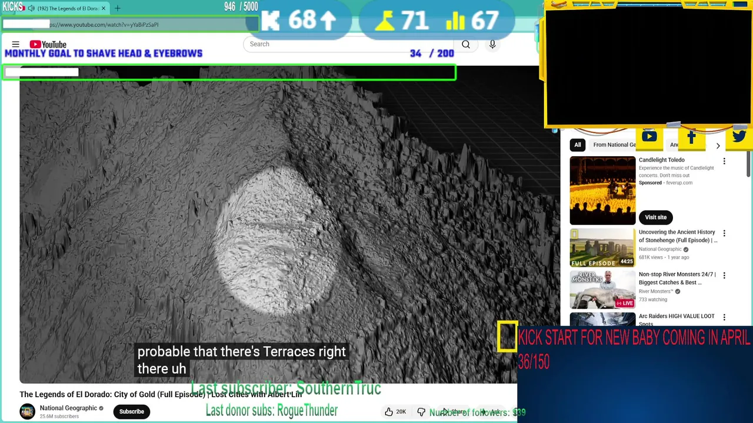Open the YouTube hamburger guide menu

[16, 44]
